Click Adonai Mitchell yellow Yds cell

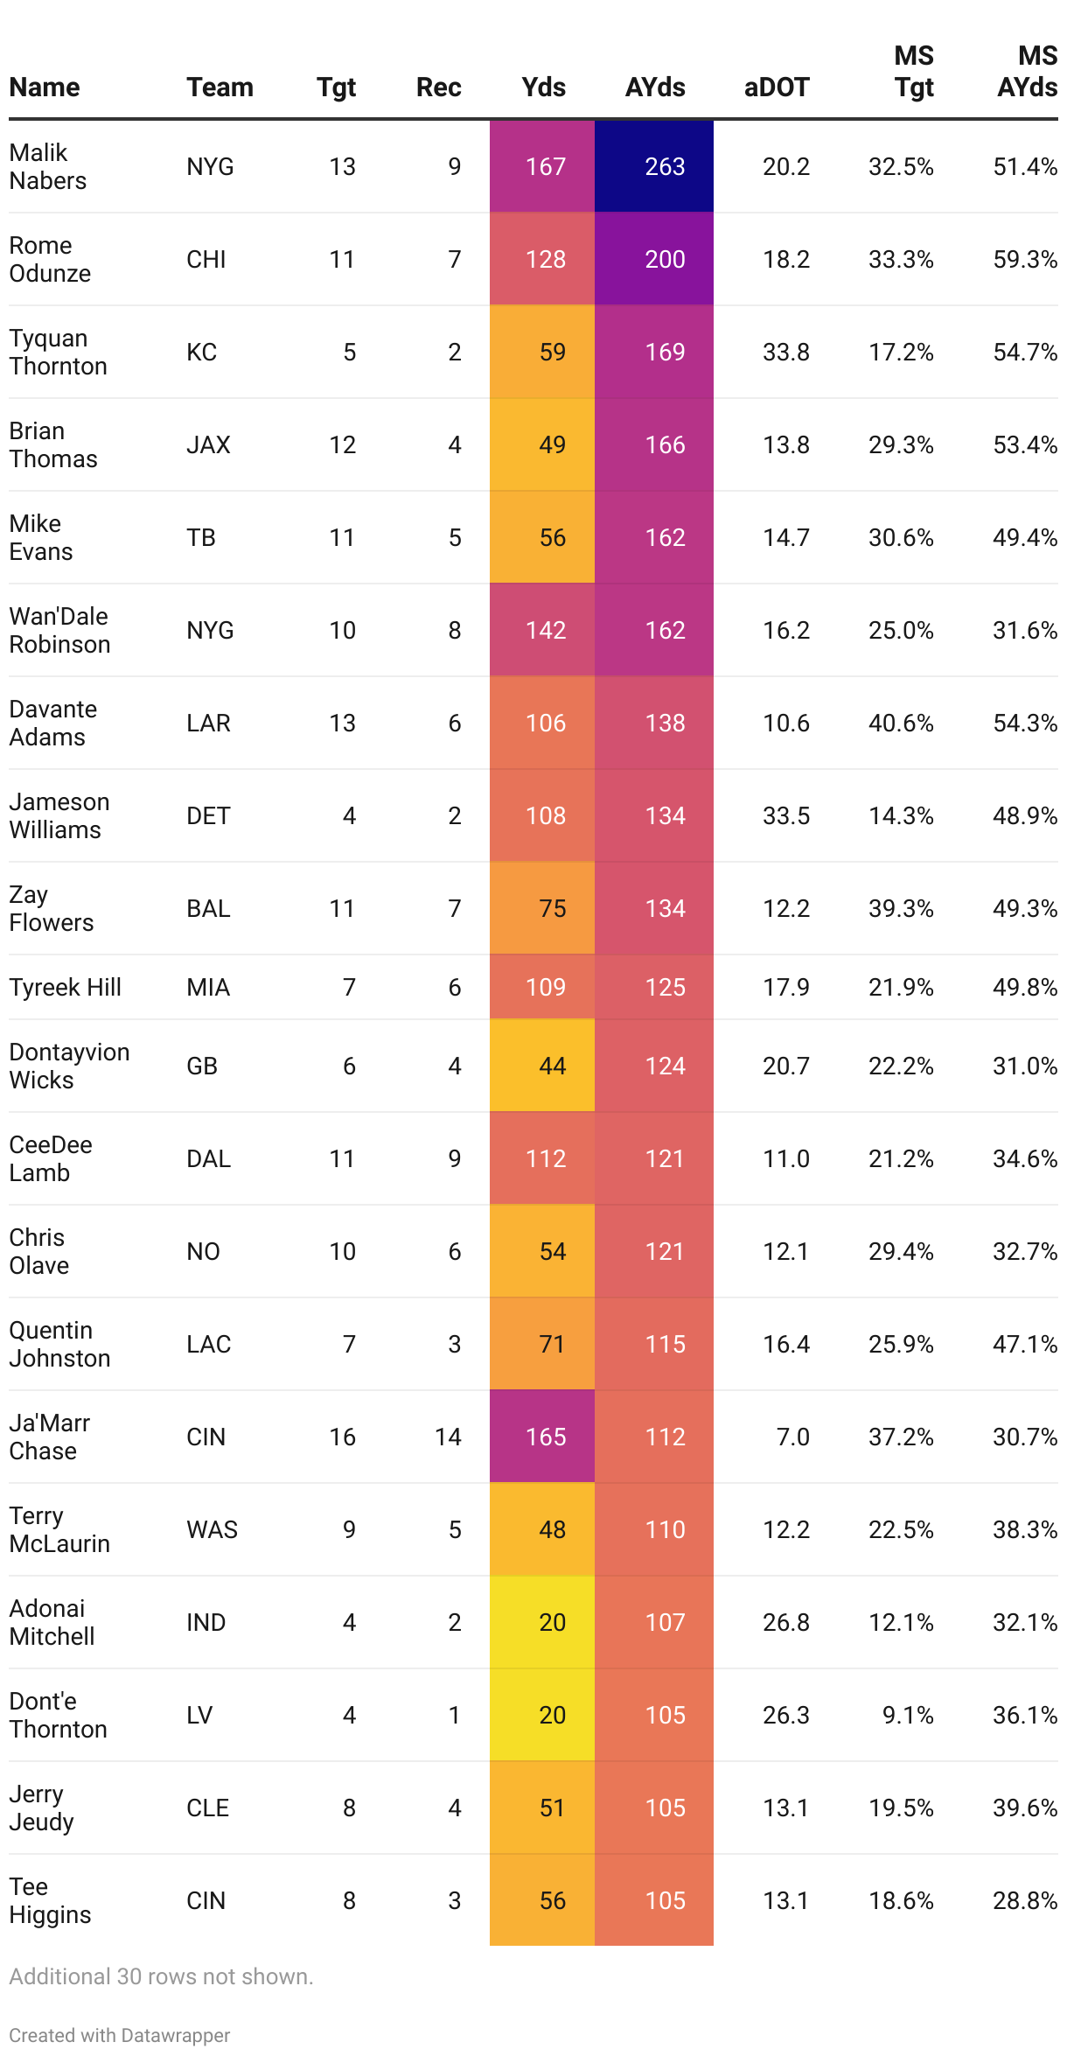point(542,1622)
